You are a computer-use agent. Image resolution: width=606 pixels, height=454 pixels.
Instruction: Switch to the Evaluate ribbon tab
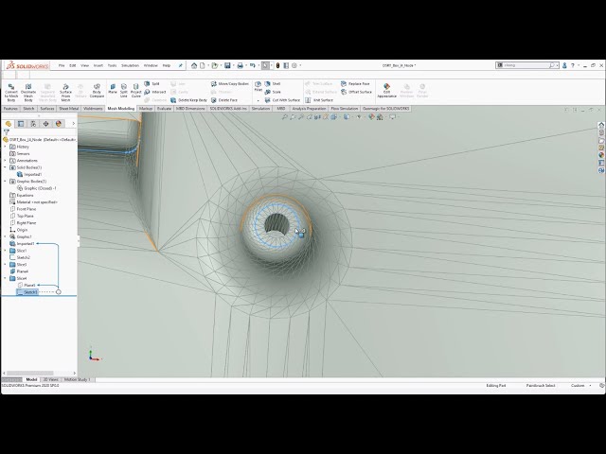164,109
